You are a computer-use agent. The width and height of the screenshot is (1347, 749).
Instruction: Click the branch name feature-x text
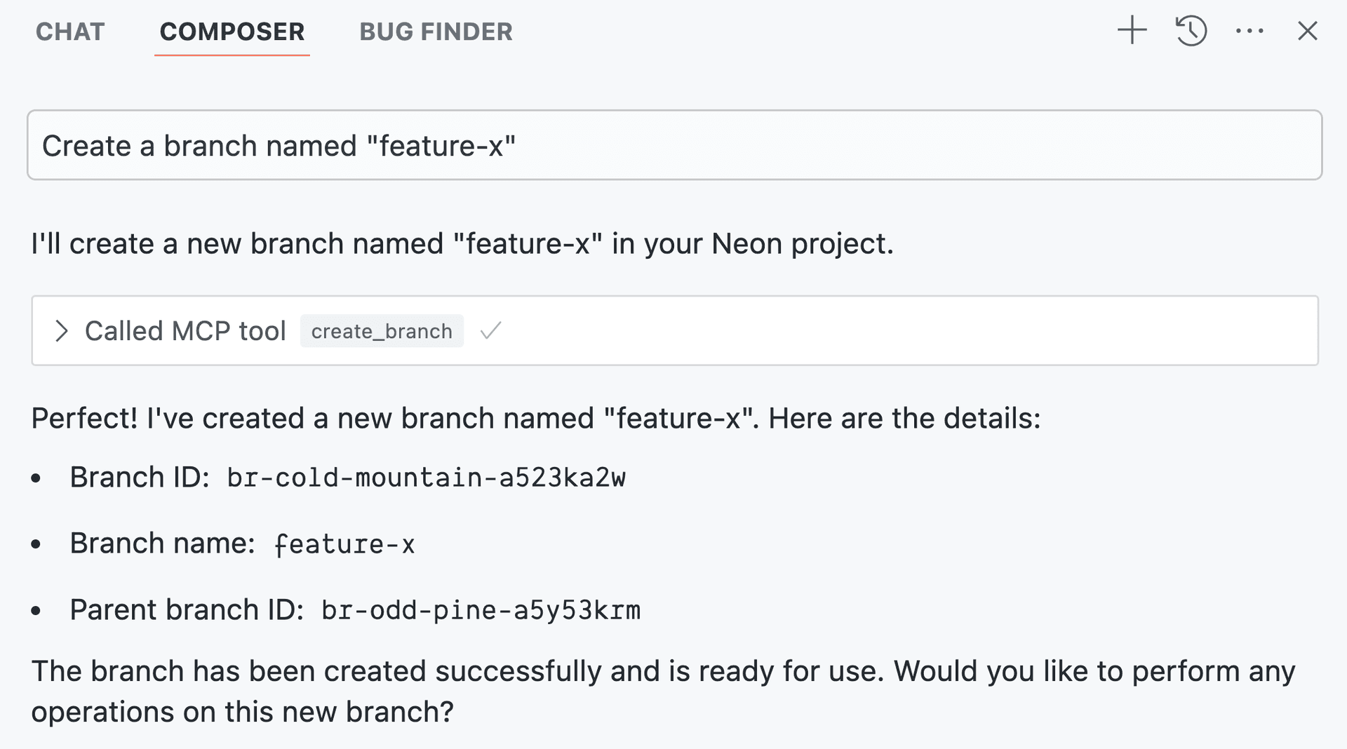pos(343,544)
